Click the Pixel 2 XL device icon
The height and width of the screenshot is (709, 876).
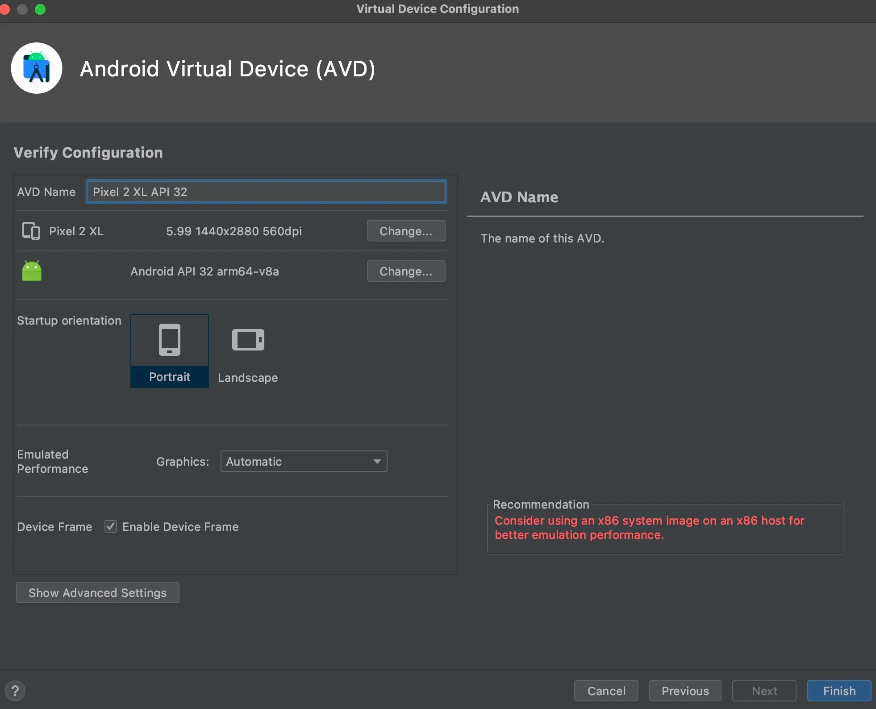pyautogui.click(x=31, y=231)
